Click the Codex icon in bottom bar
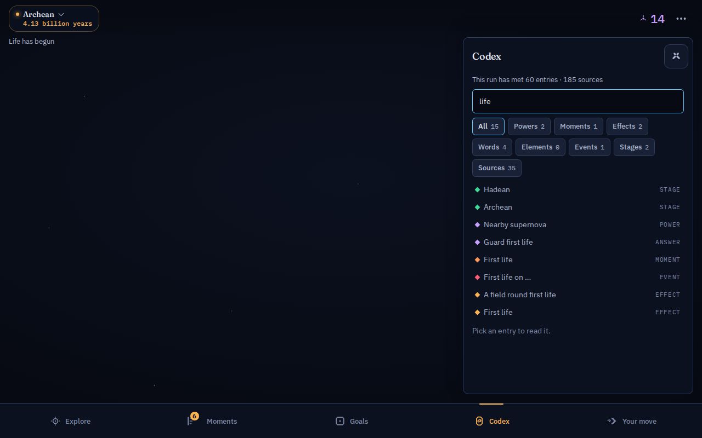 [x=479, y=421]
